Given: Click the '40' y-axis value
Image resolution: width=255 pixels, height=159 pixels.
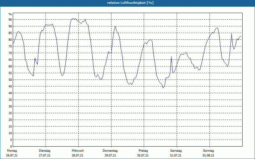Looking at the screenshot, I should [x=10, y=93].
